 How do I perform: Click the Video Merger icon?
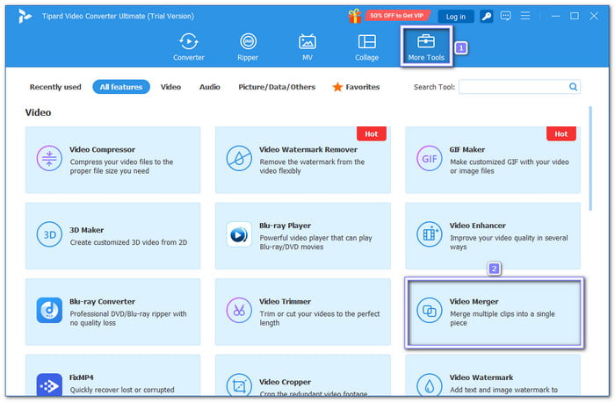(429, 311)
